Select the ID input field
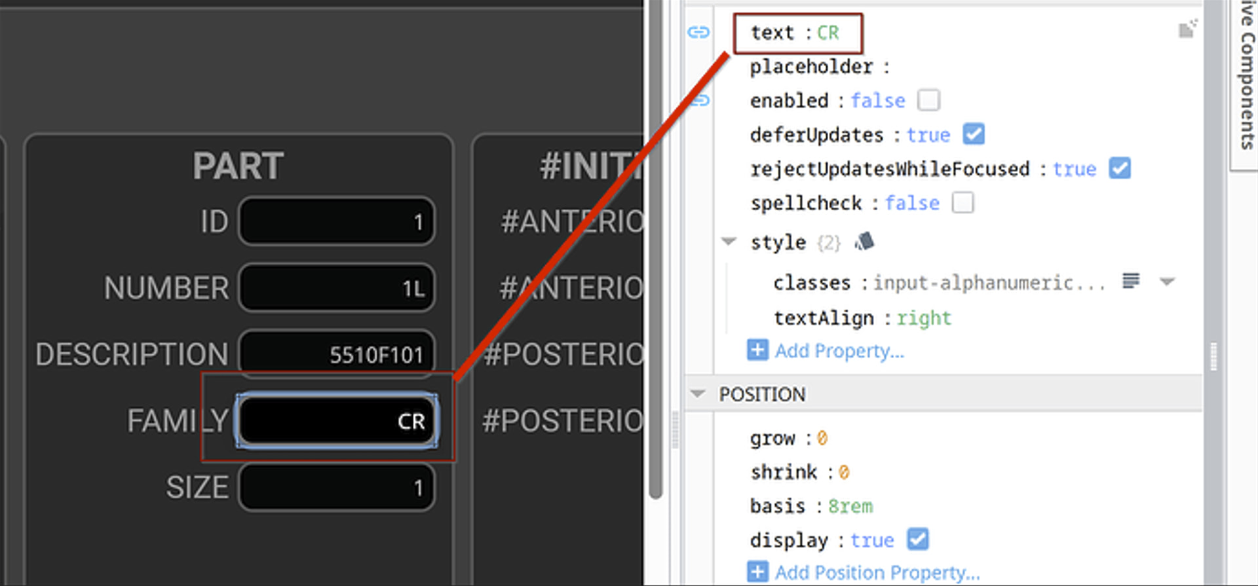 (337, 221)
